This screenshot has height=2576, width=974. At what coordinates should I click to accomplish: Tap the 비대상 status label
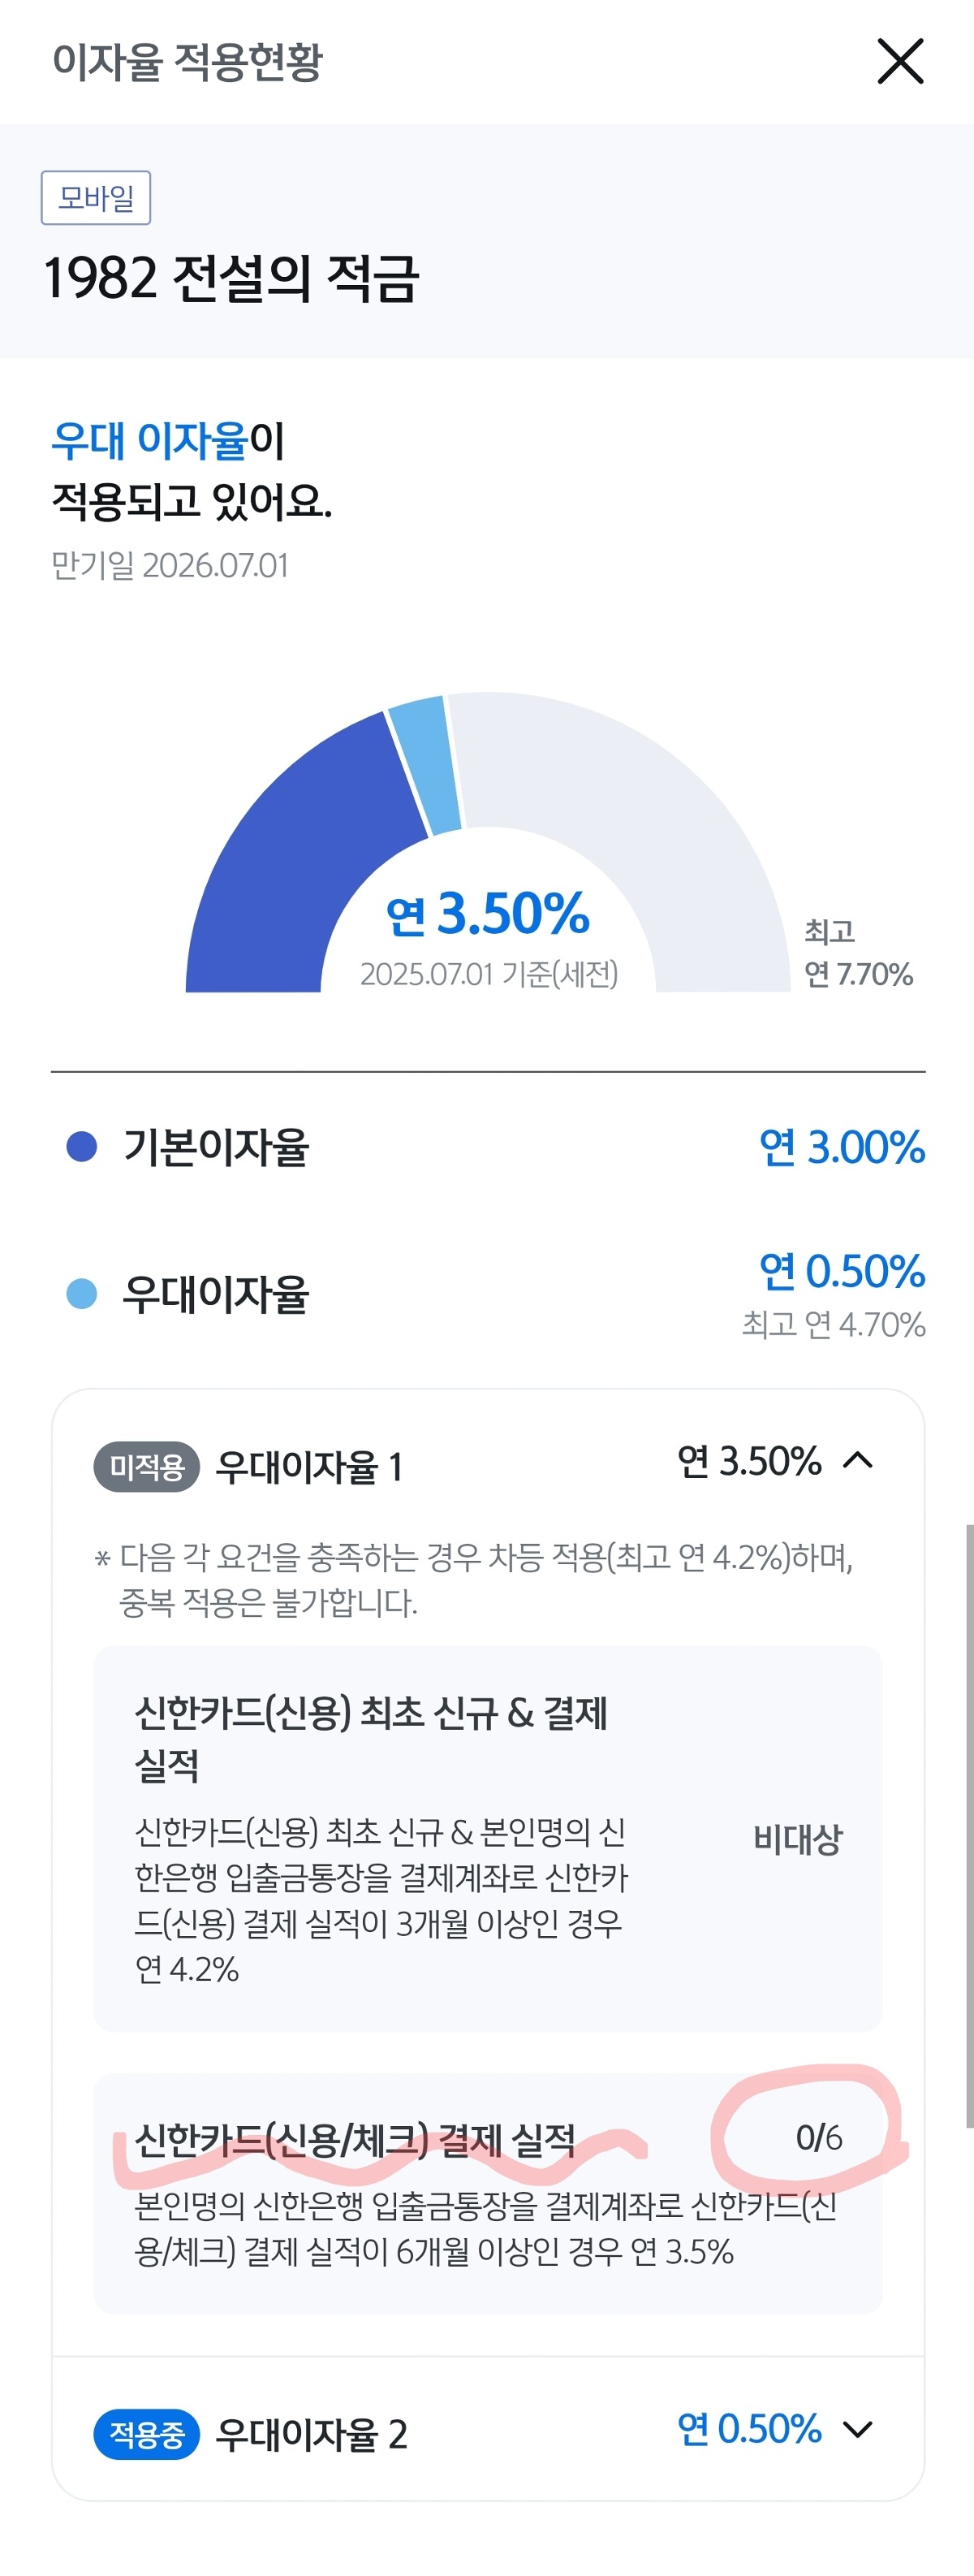point(797,1838)
